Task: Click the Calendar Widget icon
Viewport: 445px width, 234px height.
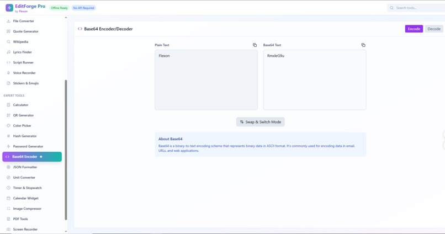Action: coord(8,198)
